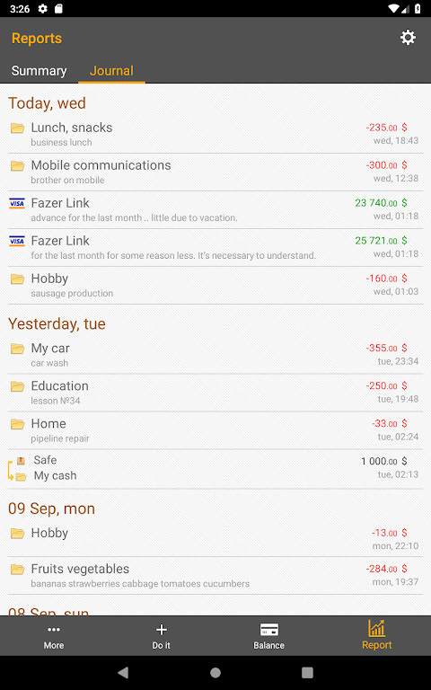Viewport: 431px width, 690px height.
Task: Open settings via the gear icon
Action: click(x=408, y=38)
